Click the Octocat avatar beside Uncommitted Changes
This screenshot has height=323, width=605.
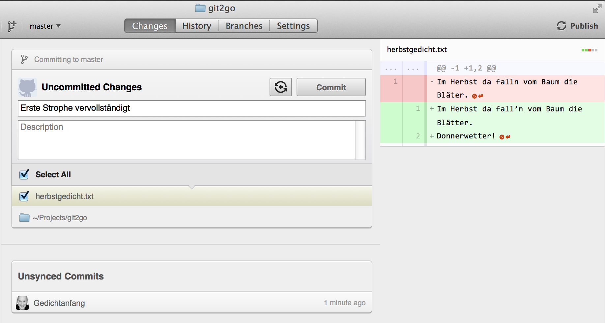pyautogui.click(x=27, y=87)
